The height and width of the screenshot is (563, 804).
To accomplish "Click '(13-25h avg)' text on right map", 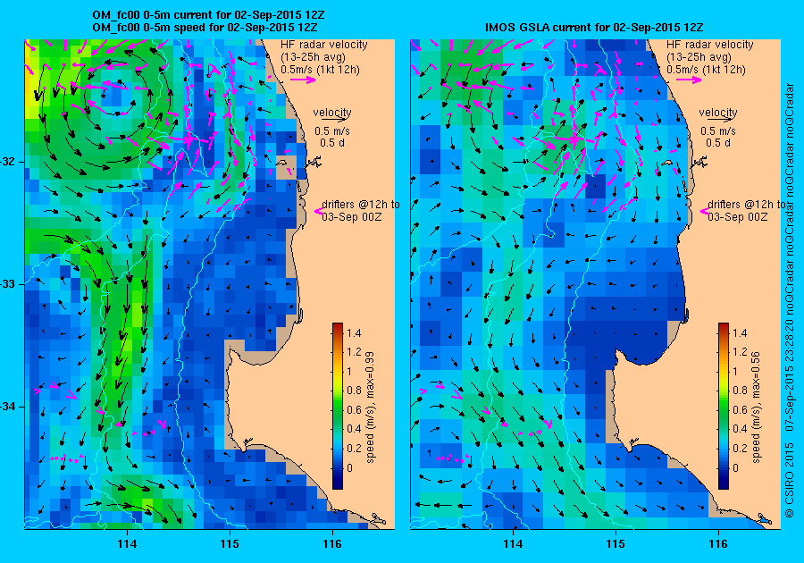I will click(x=699, y=57).
